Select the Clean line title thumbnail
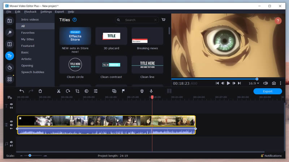The width and height of the screenshot is (289, 162). [x=147, y=65]
